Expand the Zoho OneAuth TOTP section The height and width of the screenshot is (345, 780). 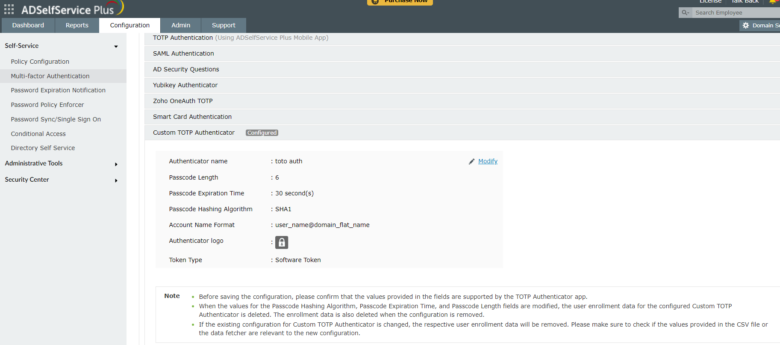click(x=462, y=101)
